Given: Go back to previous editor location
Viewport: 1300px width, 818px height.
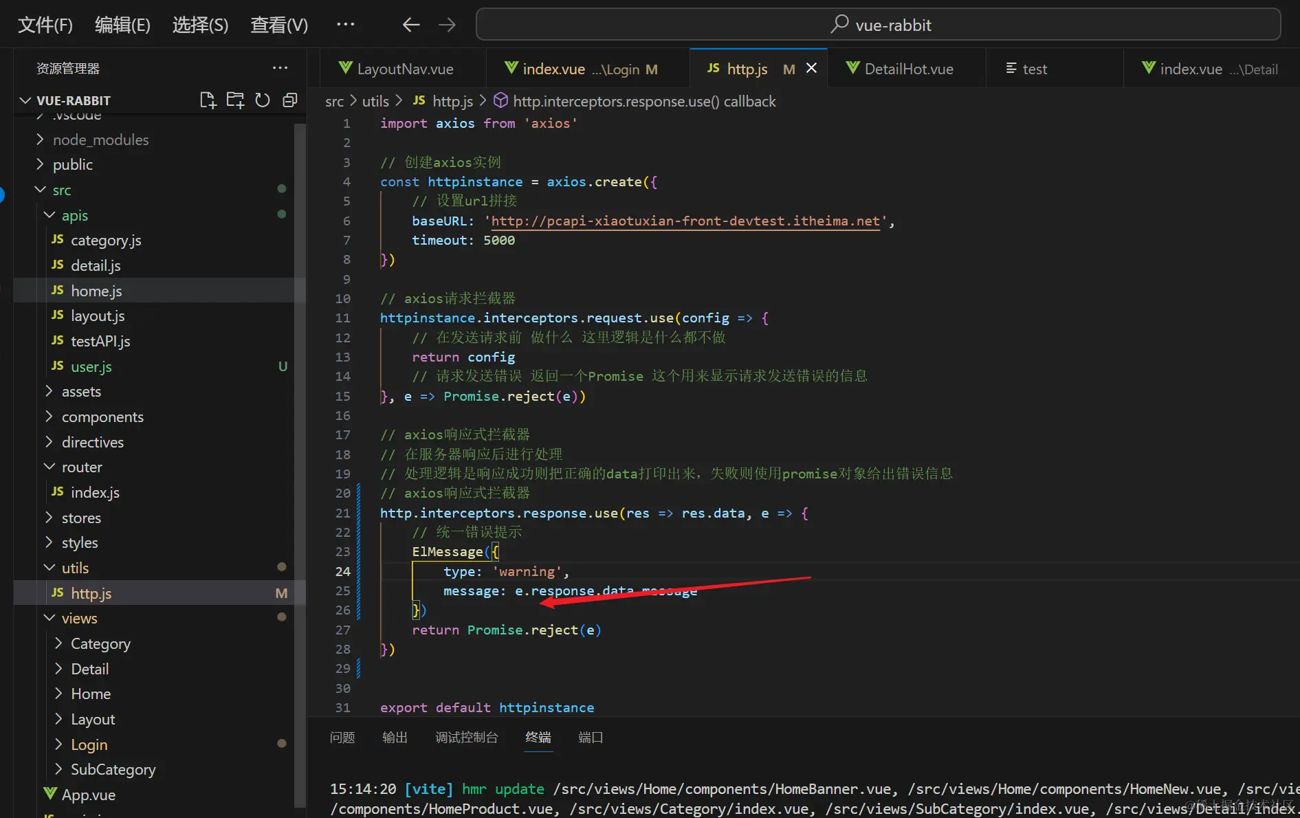Looking at the screenshot, I should pos(411,25).
